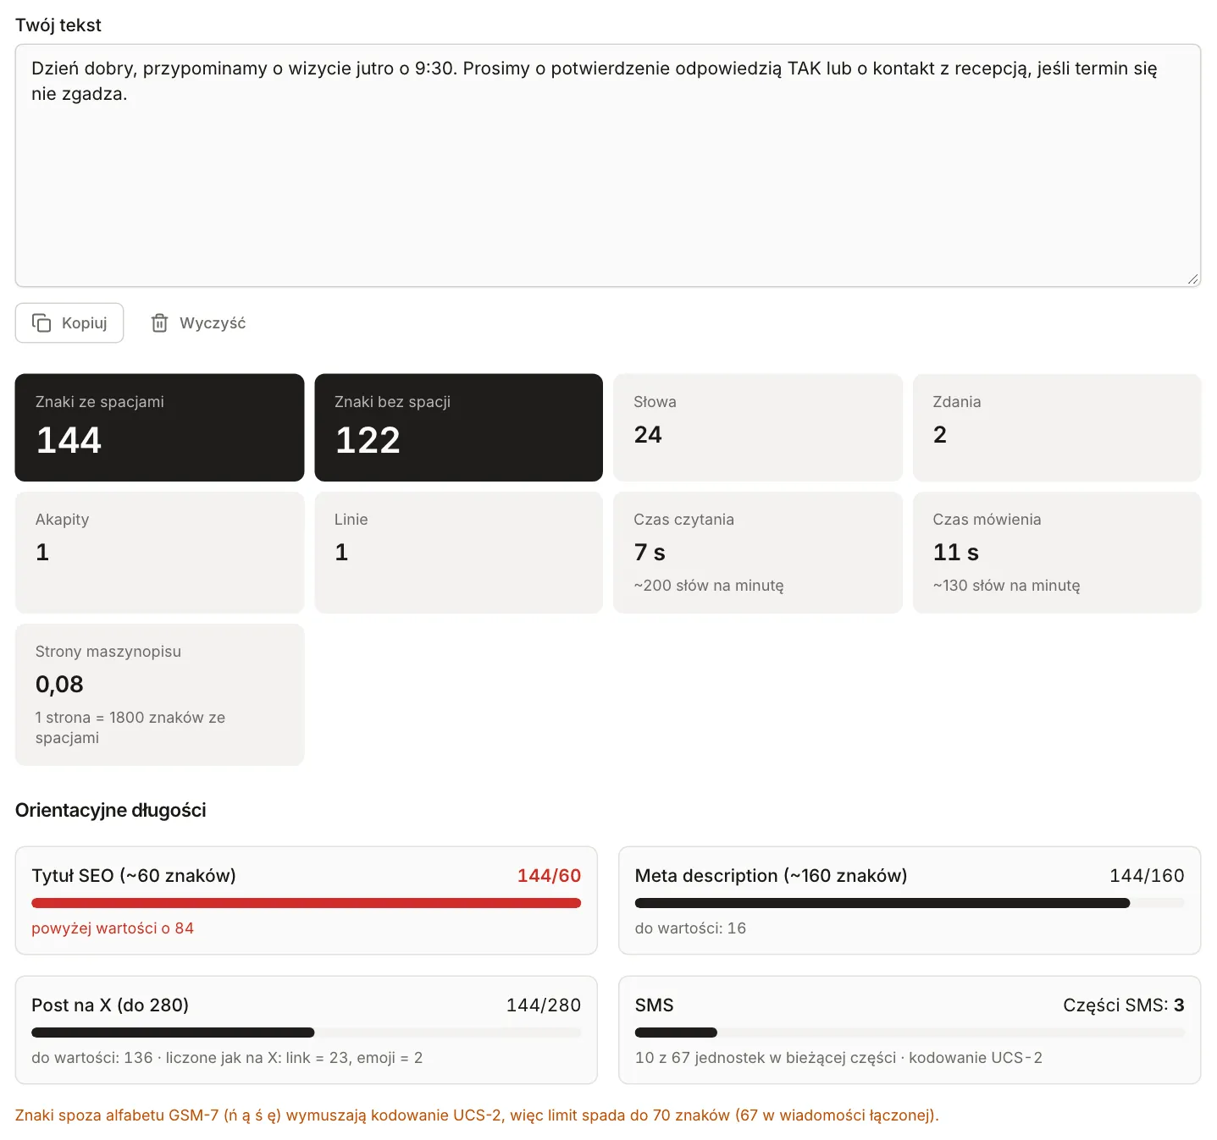This screenshot has width=1217, height=1140.
Task: Click the copy icon in Kopiuj button
Action: (x=41, y=322)
